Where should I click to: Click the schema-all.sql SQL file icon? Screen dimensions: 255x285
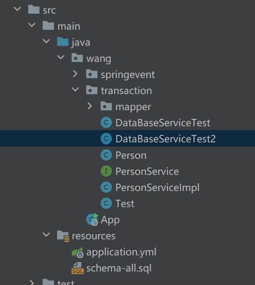[78, 268]
